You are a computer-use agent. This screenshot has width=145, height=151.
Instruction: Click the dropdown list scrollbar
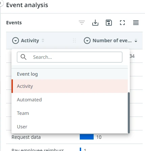tap(129, 113)
